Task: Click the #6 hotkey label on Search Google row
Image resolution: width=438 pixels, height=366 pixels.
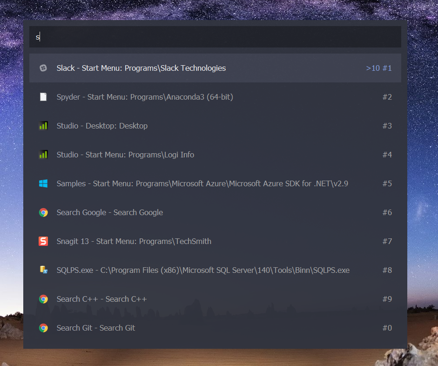Action: point(387,212)
